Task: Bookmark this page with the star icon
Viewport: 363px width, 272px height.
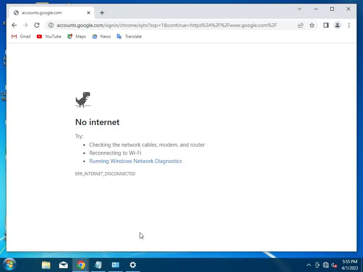Action: 312,25
